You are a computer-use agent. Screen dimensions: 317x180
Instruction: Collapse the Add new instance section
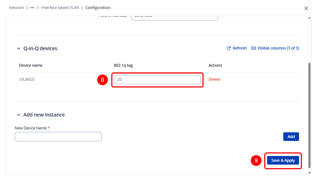(x=19, y=115)
